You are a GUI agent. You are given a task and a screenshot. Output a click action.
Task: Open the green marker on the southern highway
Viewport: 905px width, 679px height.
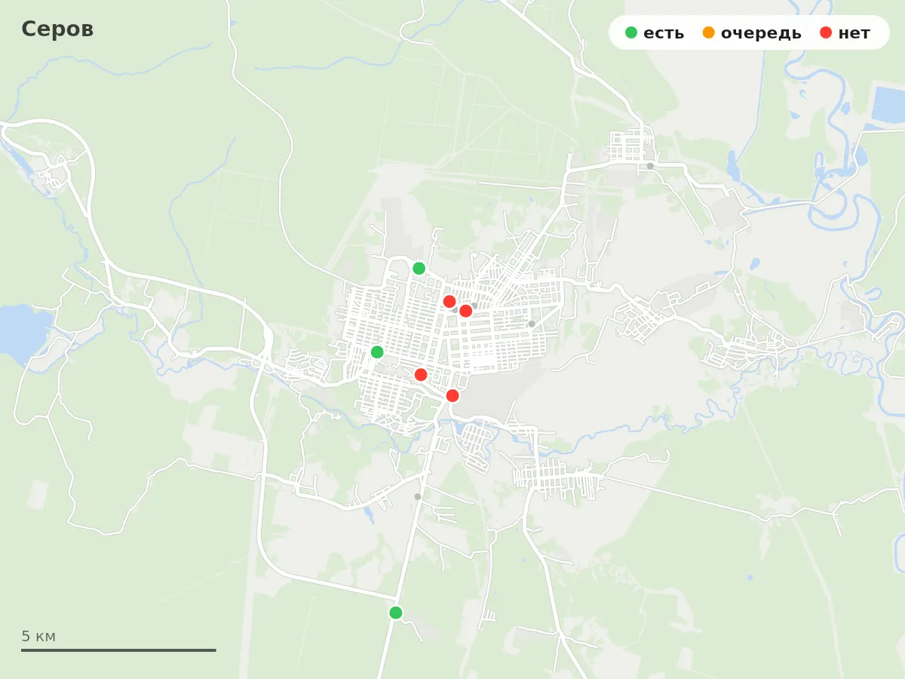pyautogui.click(x=396, y=613)
